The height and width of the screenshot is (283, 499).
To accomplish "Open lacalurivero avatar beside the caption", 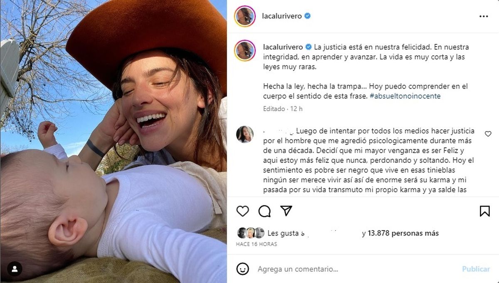I will click(245, 51).
